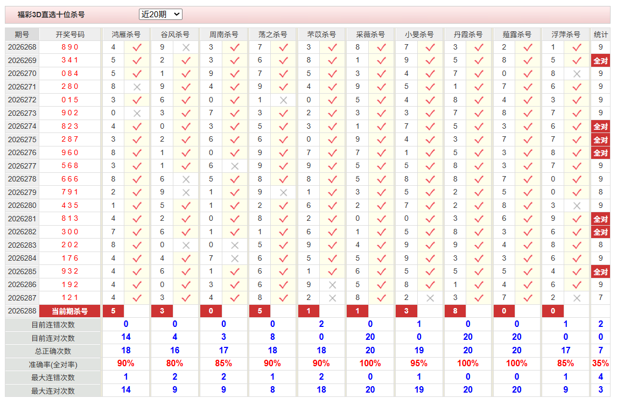Click the winning number 1 2 1

[70, 298]
